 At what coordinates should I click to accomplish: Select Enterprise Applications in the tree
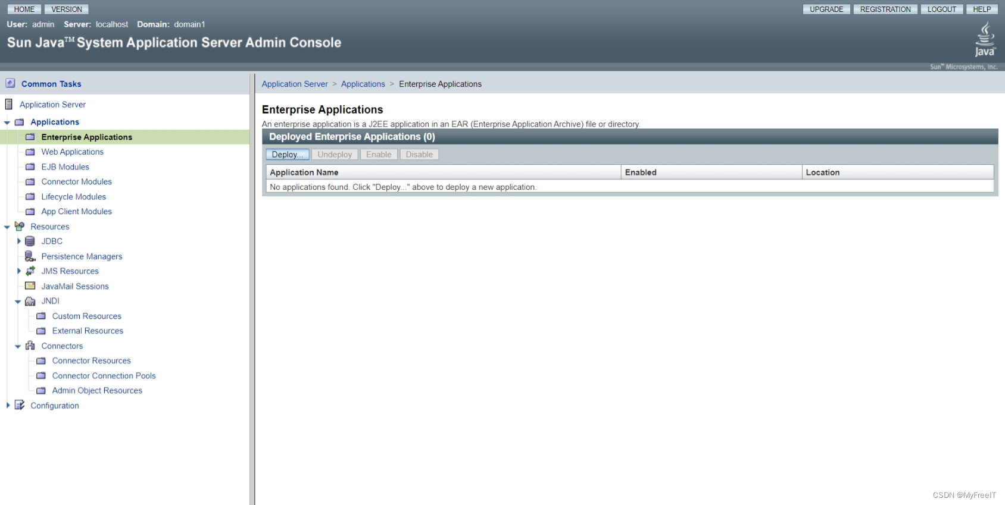(87, 137)
